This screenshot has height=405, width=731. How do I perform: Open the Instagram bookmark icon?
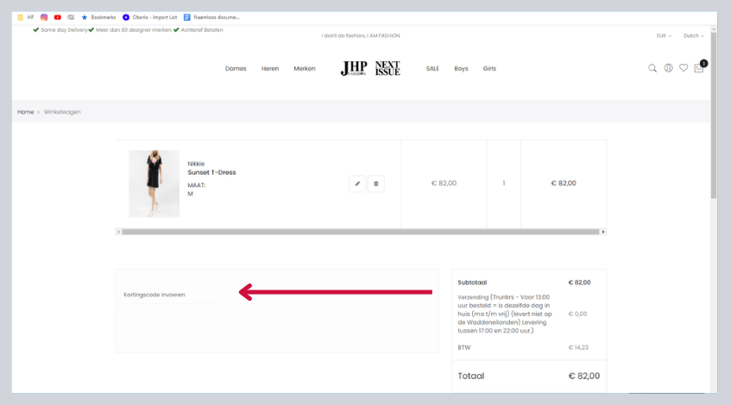pos(44,17)
